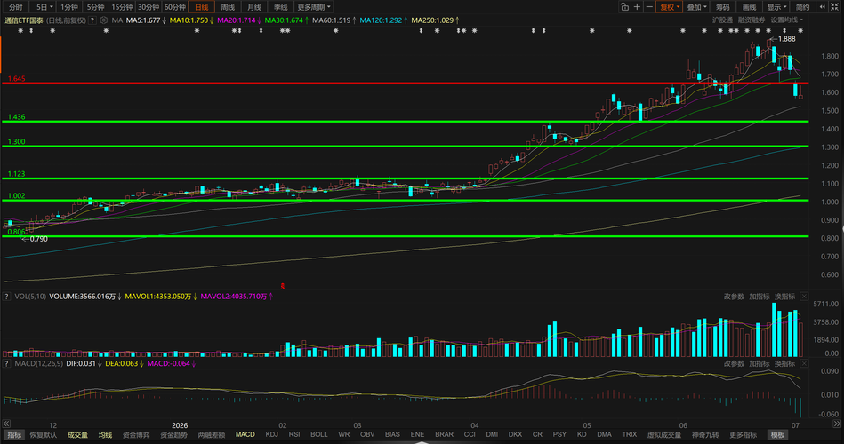Click the 模板 template button
This screenshot has height=444, width=844.
[x=777, y=435]
